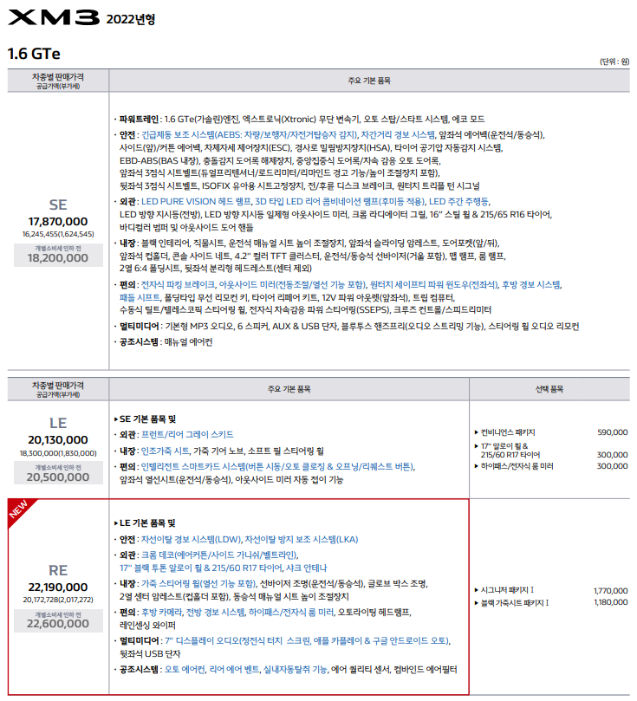Click the "인조가죽 시트" blue text
The width and height of the screenshot is (637, 701).
pos(166,451)
